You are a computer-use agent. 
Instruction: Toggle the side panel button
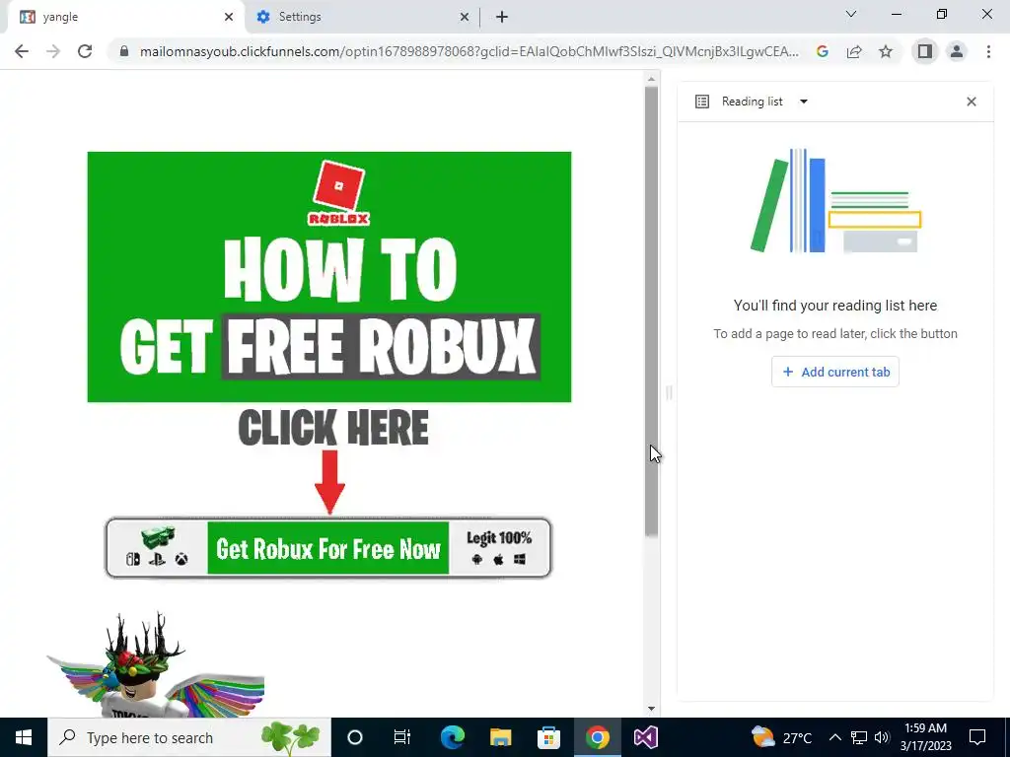click(925, 51)
